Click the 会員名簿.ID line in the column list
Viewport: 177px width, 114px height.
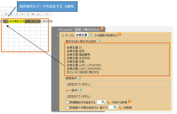(75, 48)
